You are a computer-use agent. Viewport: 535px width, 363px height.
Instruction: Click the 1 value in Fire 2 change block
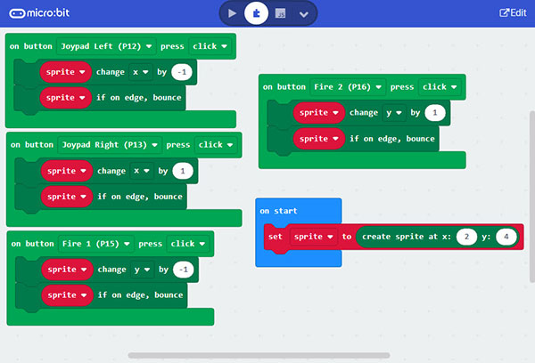pos(435,113)
